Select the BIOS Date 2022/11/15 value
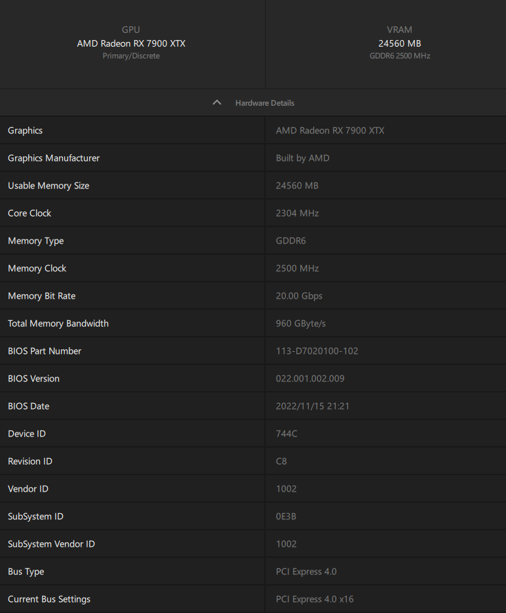Image resolution: width=506 pixels, height=613 pixels. point(313,406)
